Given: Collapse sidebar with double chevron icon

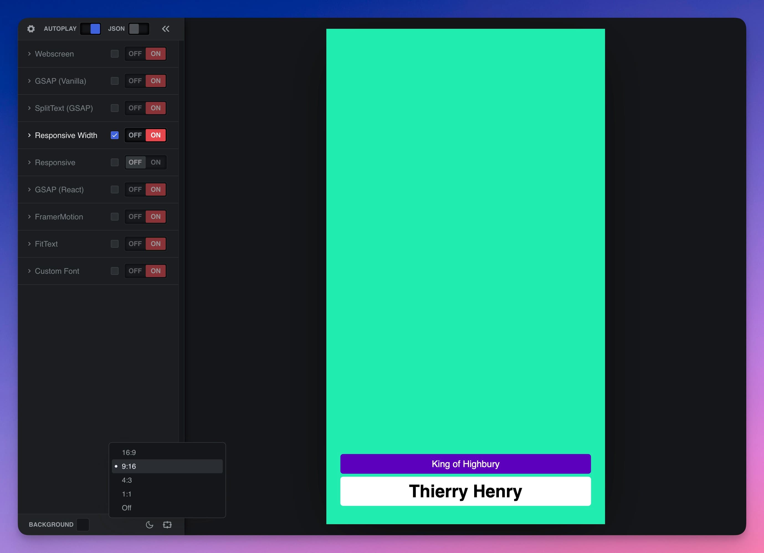Looking at the screenshot, I should (165, 29).
